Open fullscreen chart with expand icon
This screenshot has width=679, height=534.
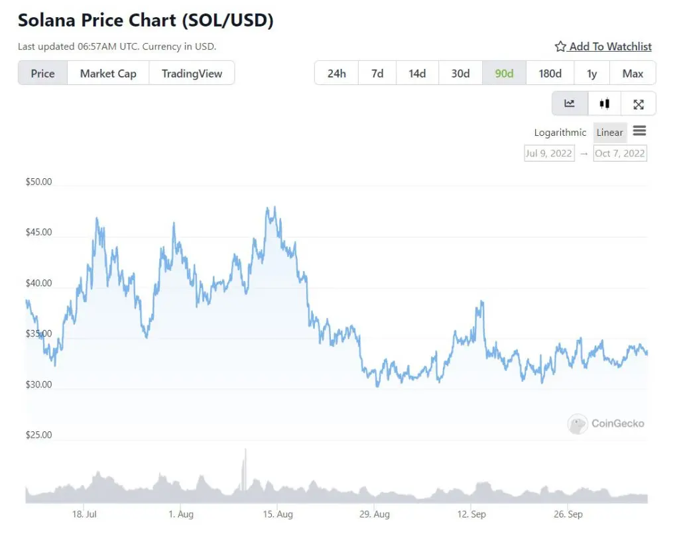639,104
